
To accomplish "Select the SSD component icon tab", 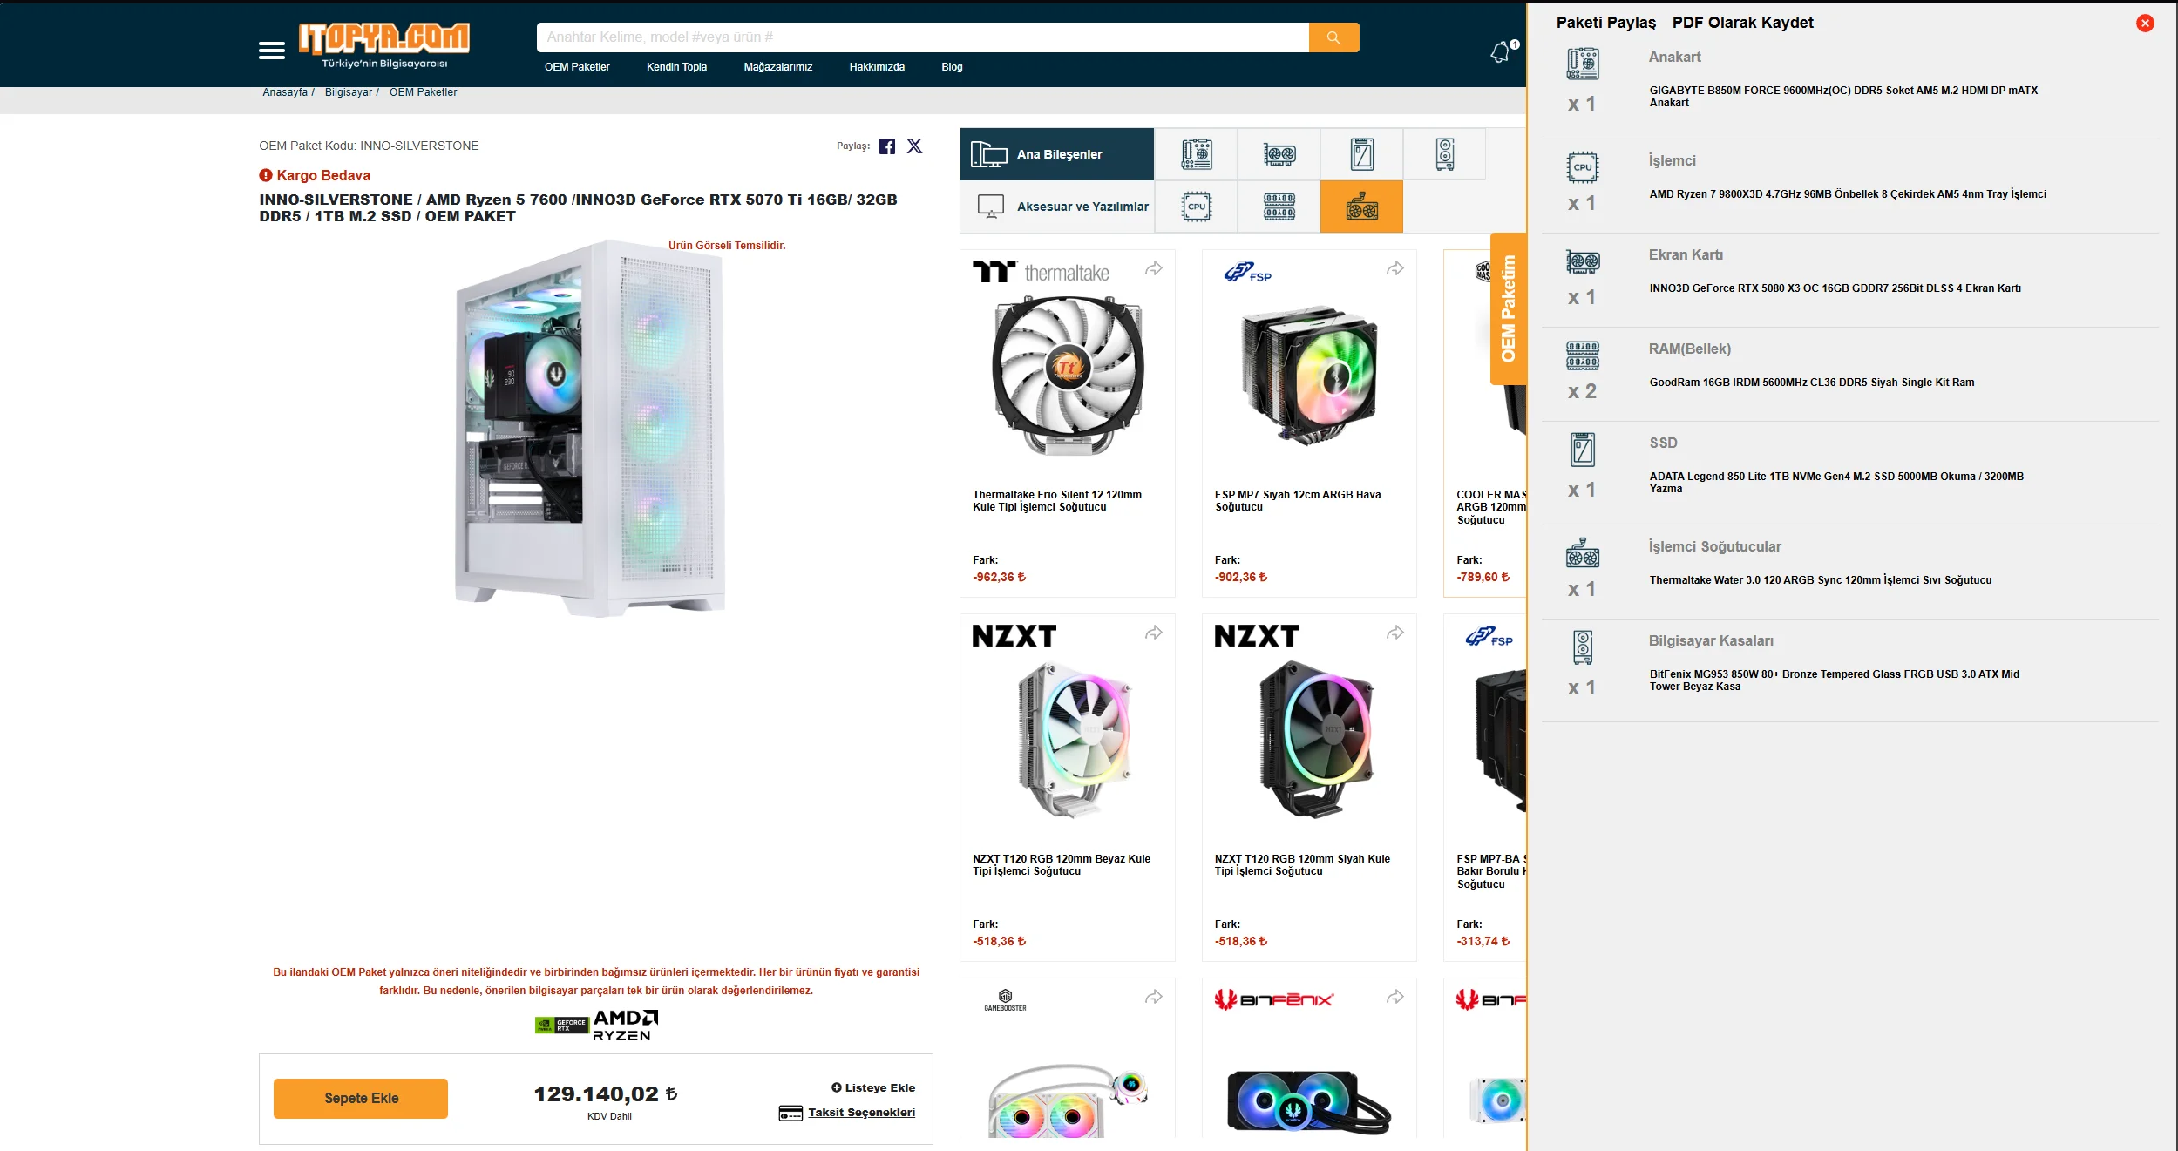I will (x=1362, y=154).
